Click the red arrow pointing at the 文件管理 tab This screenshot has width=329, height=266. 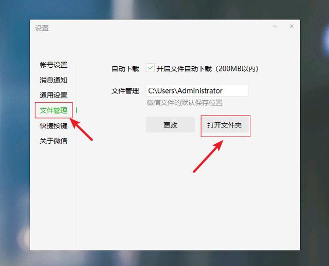pyautogui.click(x=81, y=129)
